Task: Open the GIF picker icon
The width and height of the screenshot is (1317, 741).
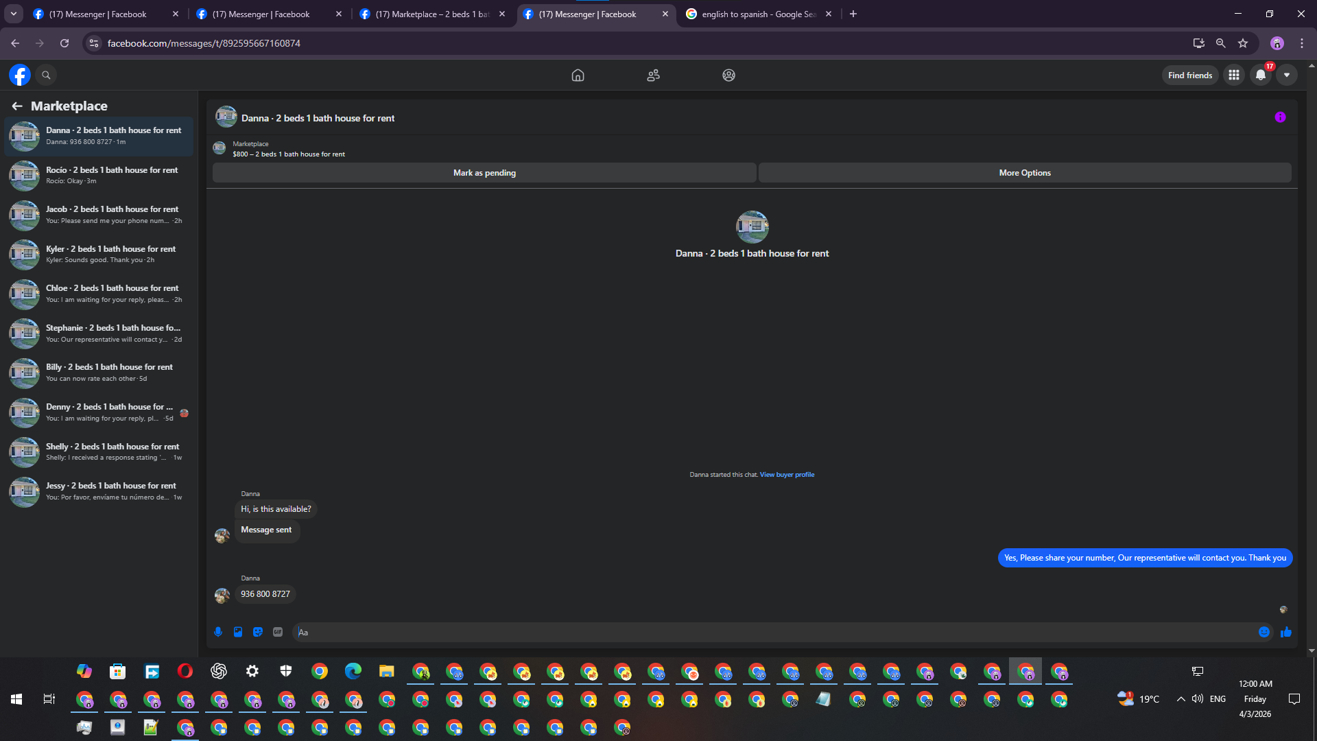Action: [278, 632]
